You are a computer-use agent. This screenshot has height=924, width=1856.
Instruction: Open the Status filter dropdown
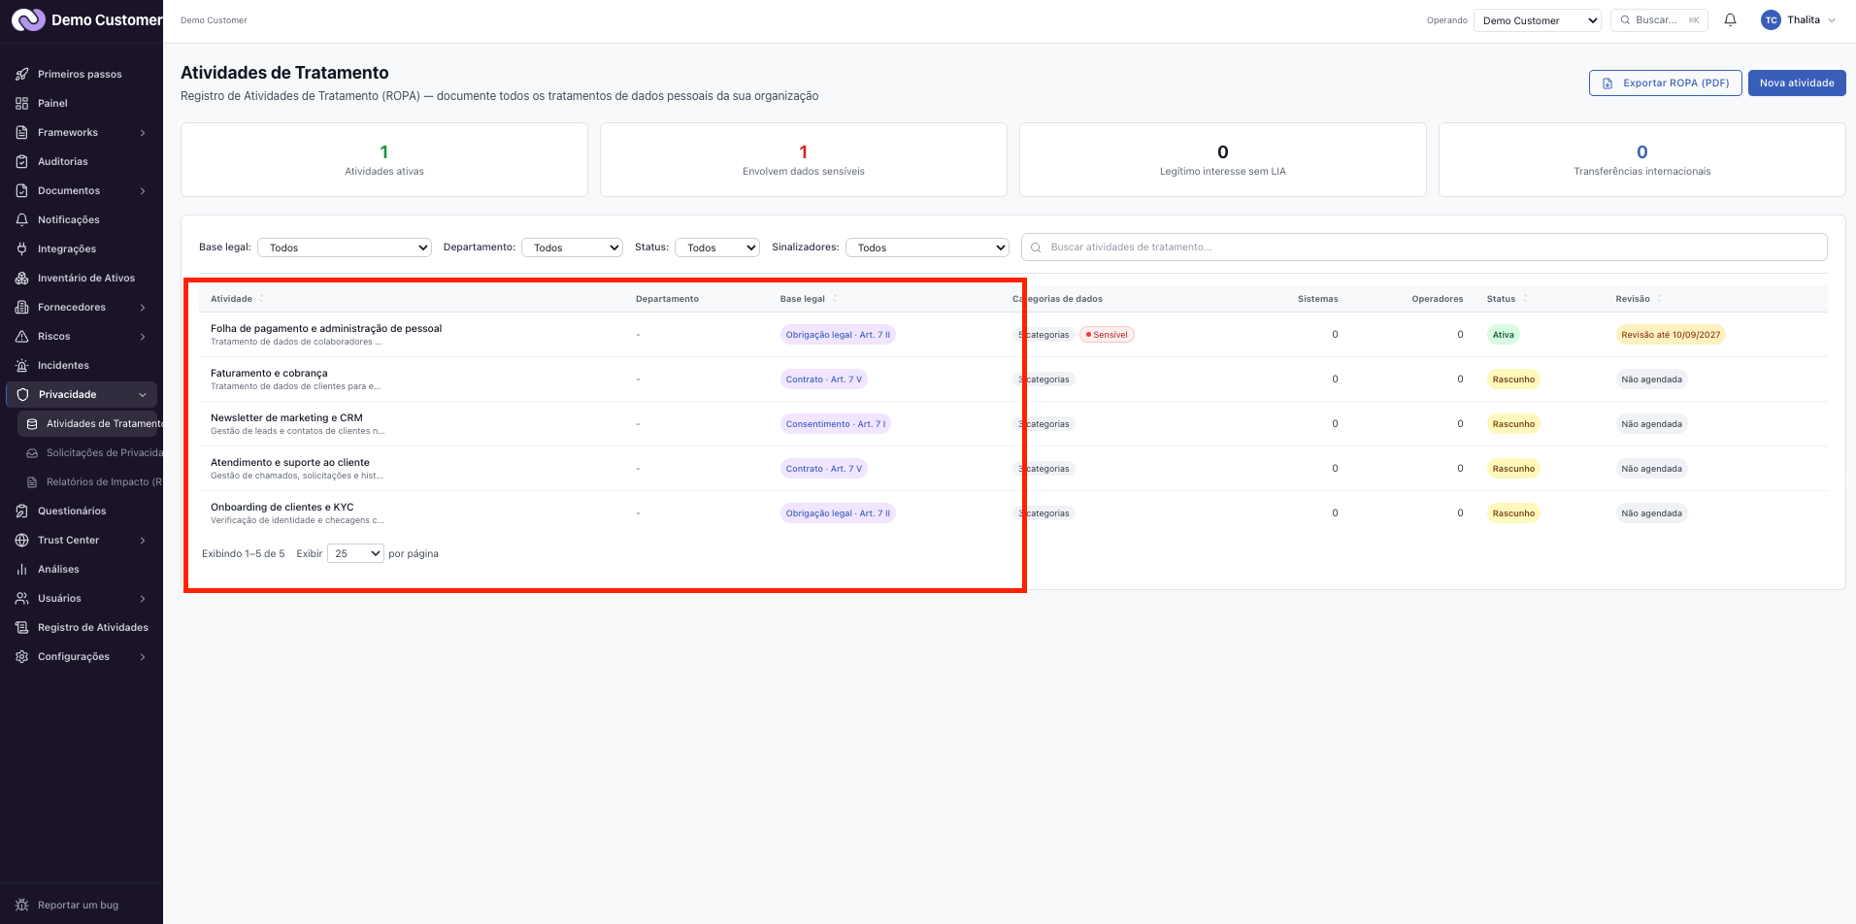[717, 247]
